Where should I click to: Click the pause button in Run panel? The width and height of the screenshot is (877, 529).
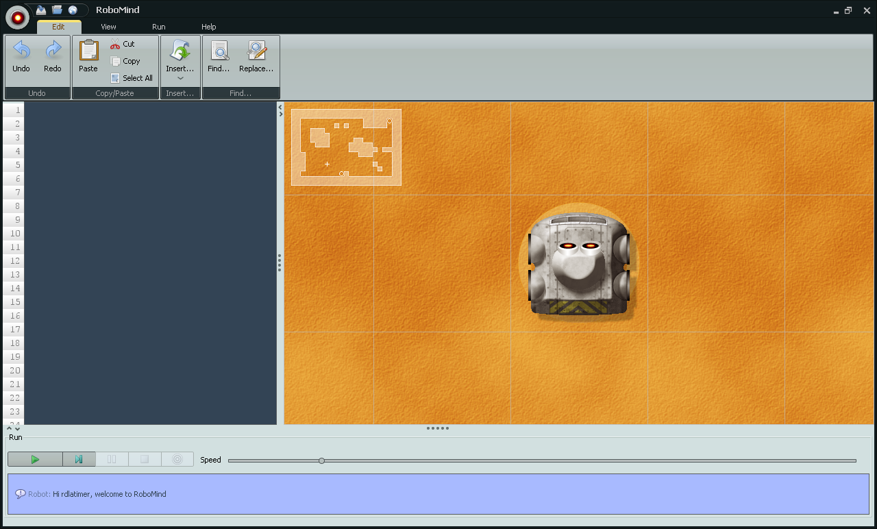pyautogui.click(x=112, y=459)
